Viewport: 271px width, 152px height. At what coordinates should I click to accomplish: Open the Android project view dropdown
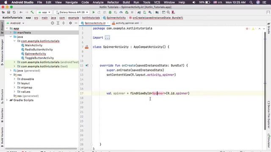pyautogui.click(x=15, y=23)
